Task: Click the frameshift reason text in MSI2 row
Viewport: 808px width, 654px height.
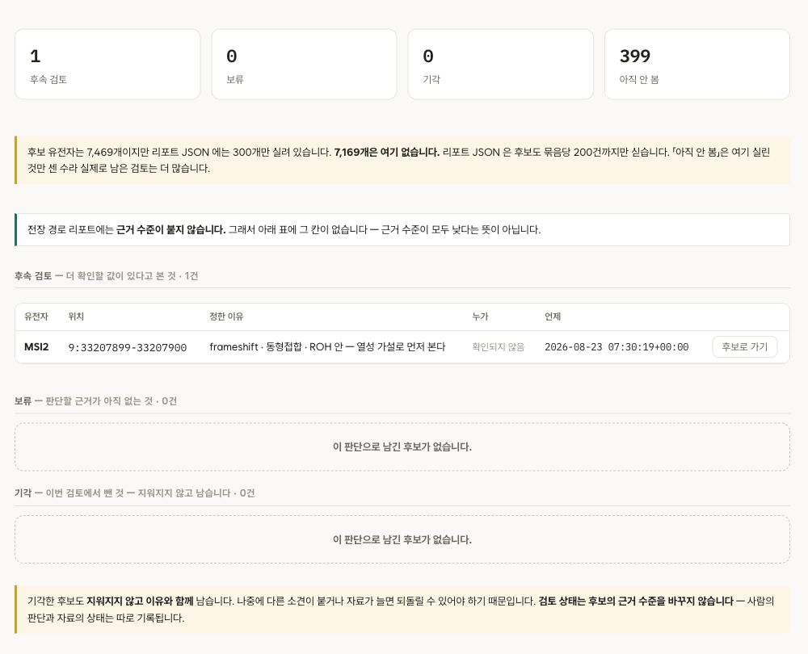Action: [327, 347]
